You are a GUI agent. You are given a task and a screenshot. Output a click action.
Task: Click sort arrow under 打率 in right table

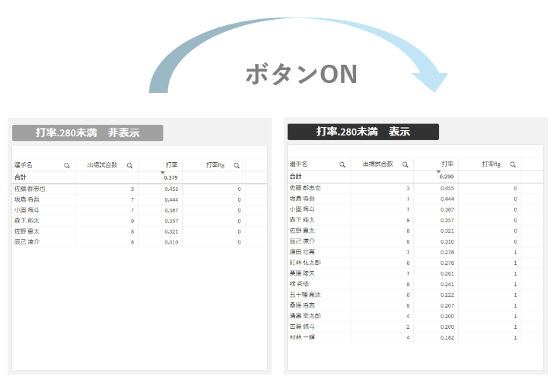[438, 172]
